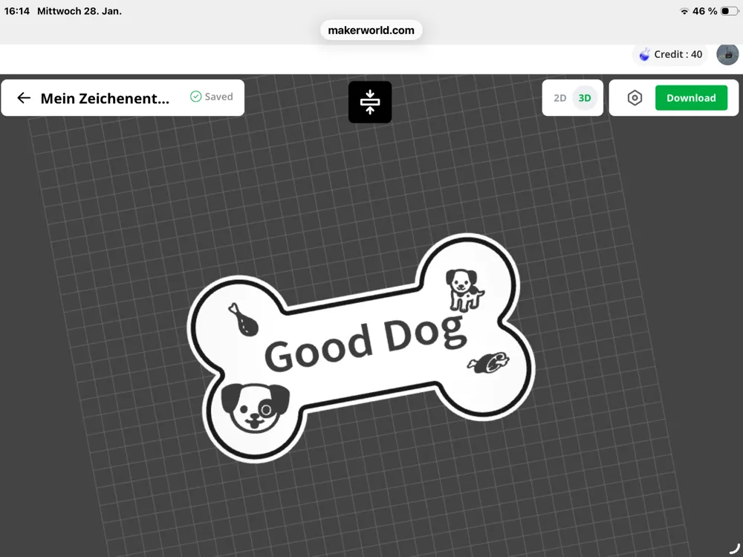Select the large dog face graphic
The width and height of the screenshot is (743, 557).
tap(256, 407)
